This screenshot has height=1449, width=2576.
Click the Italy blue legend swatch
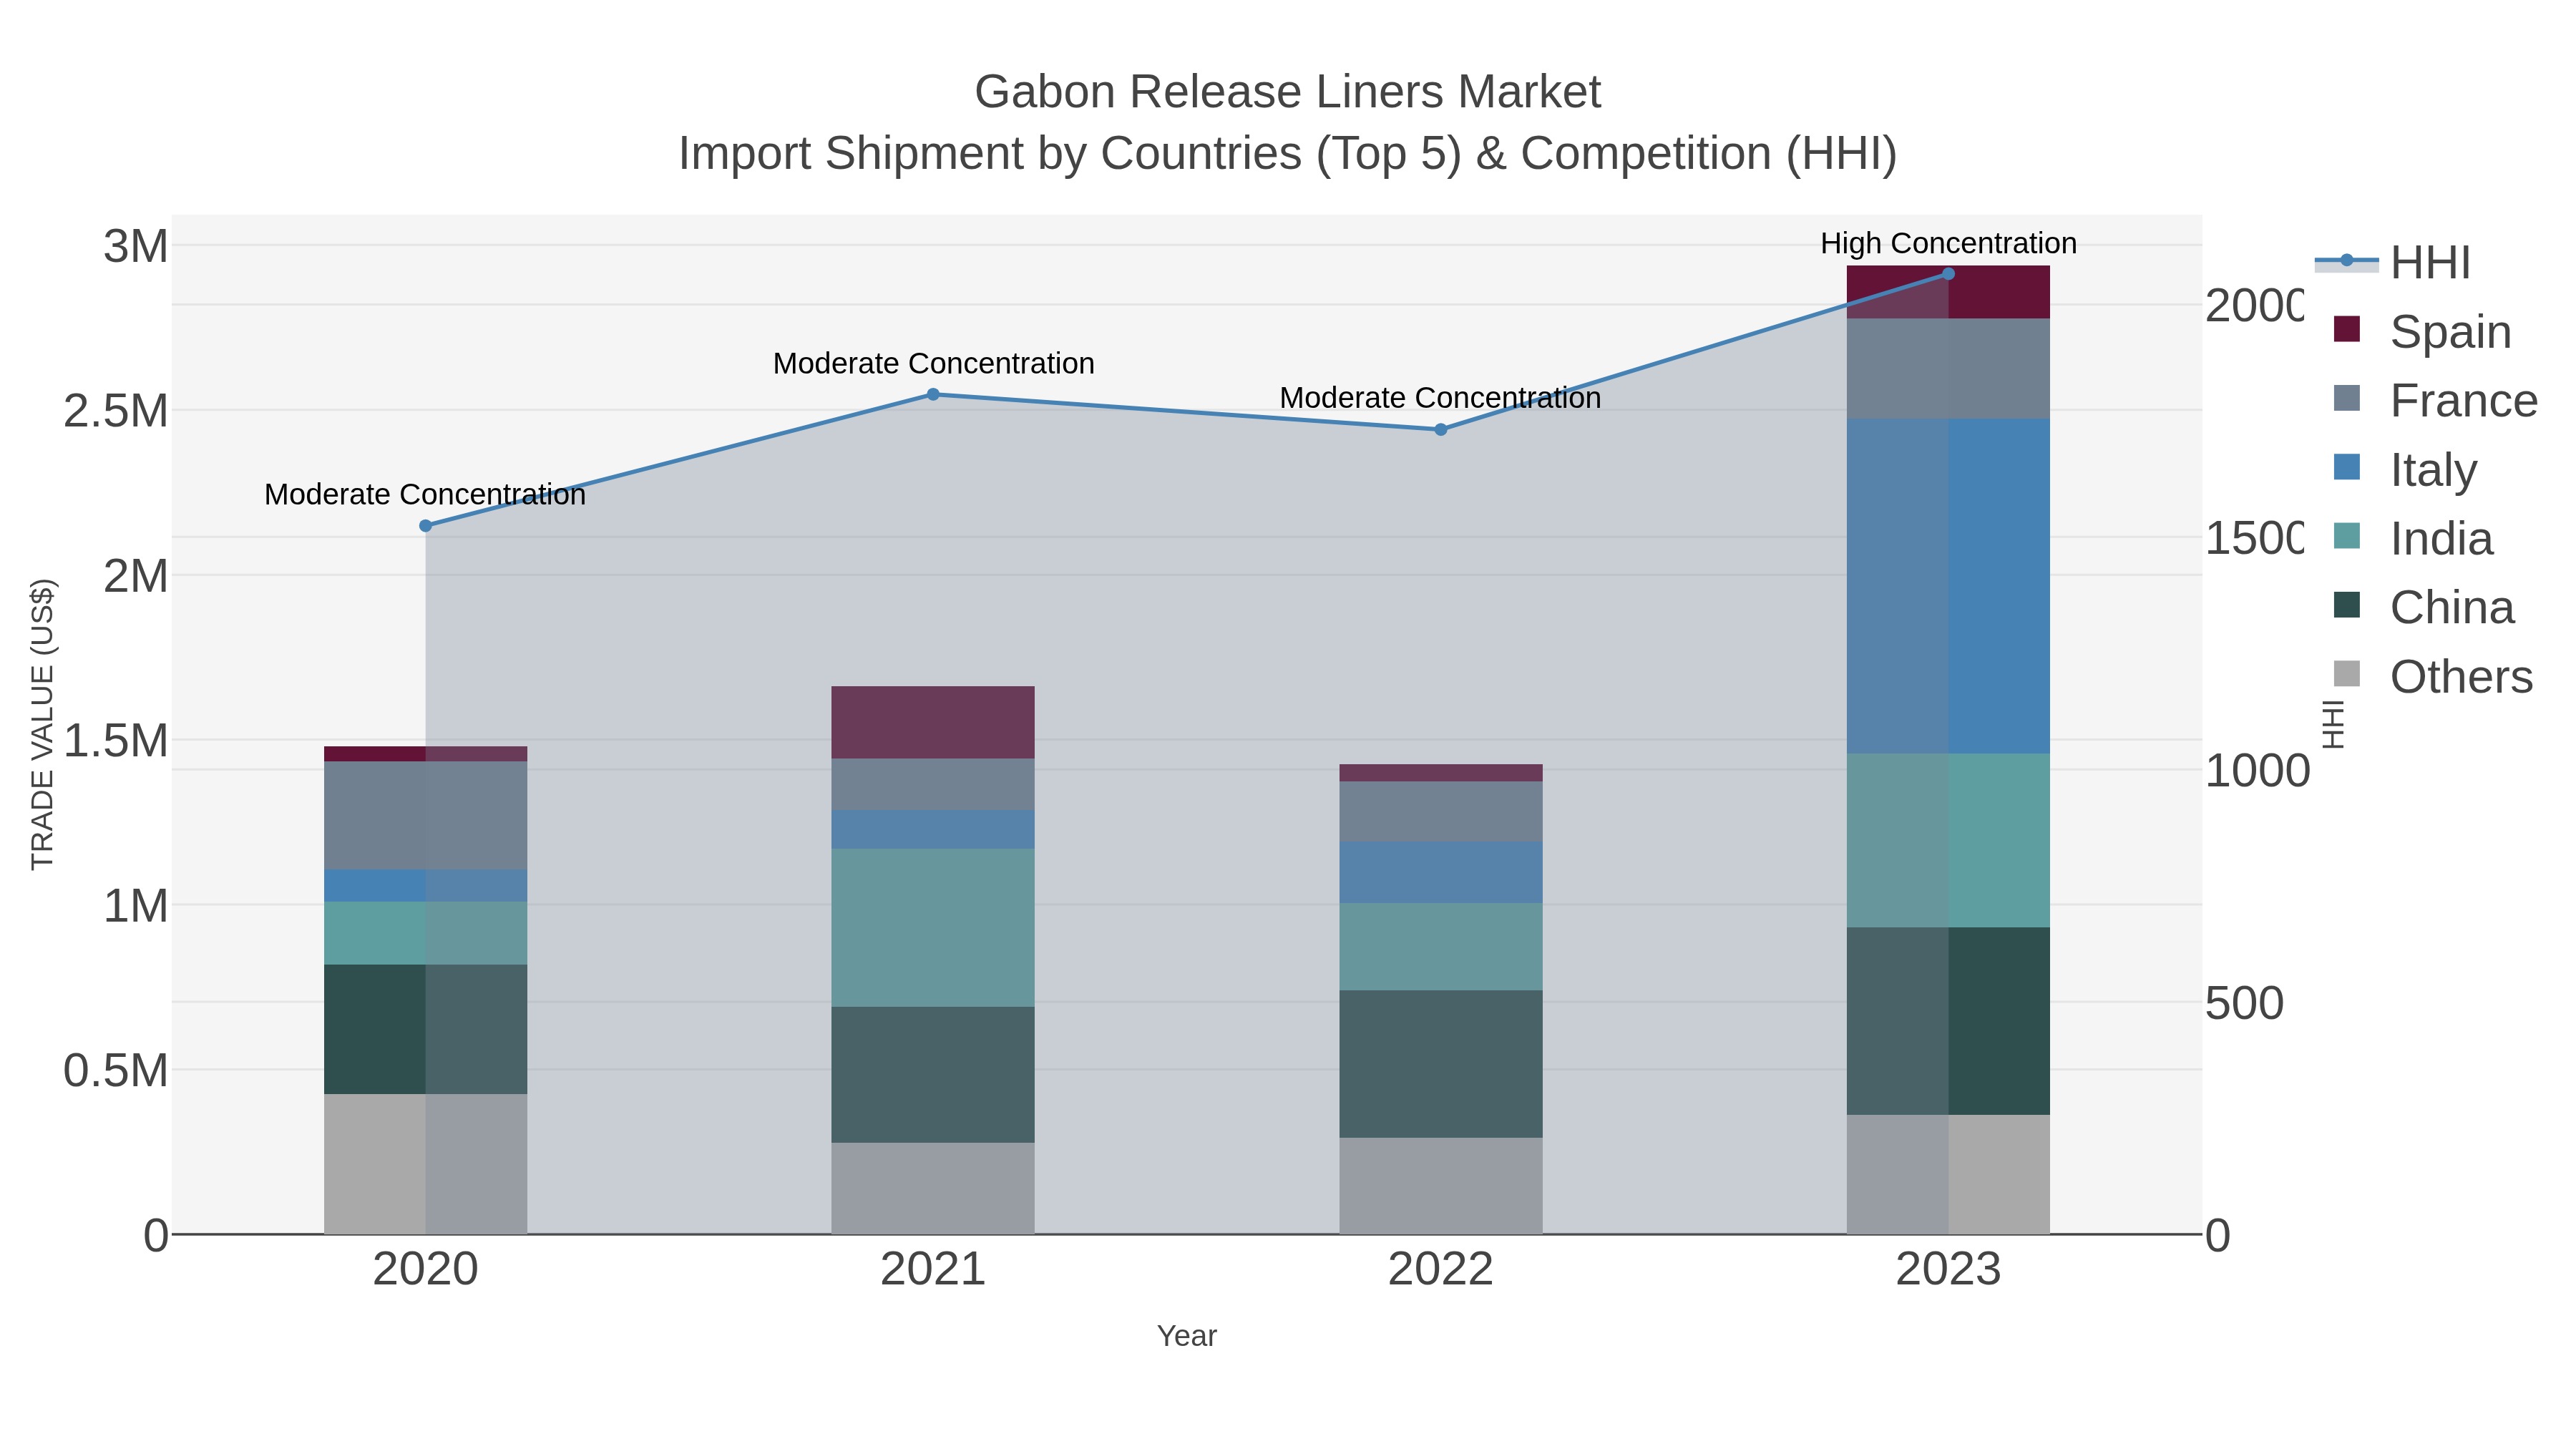[2347, 467]
